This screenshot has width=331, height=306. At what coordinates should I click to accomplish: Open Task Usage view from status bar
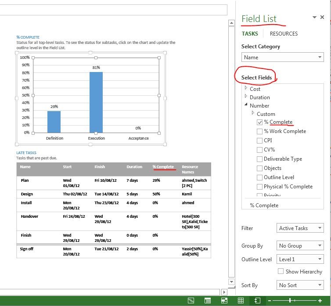pos(208,300)
